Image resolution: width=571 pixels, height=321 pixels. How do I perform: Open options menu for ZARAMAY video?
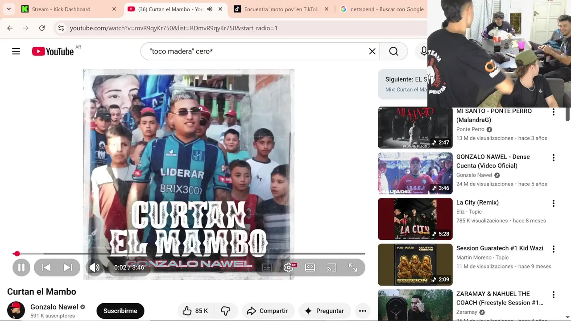[x=554, y=295]
